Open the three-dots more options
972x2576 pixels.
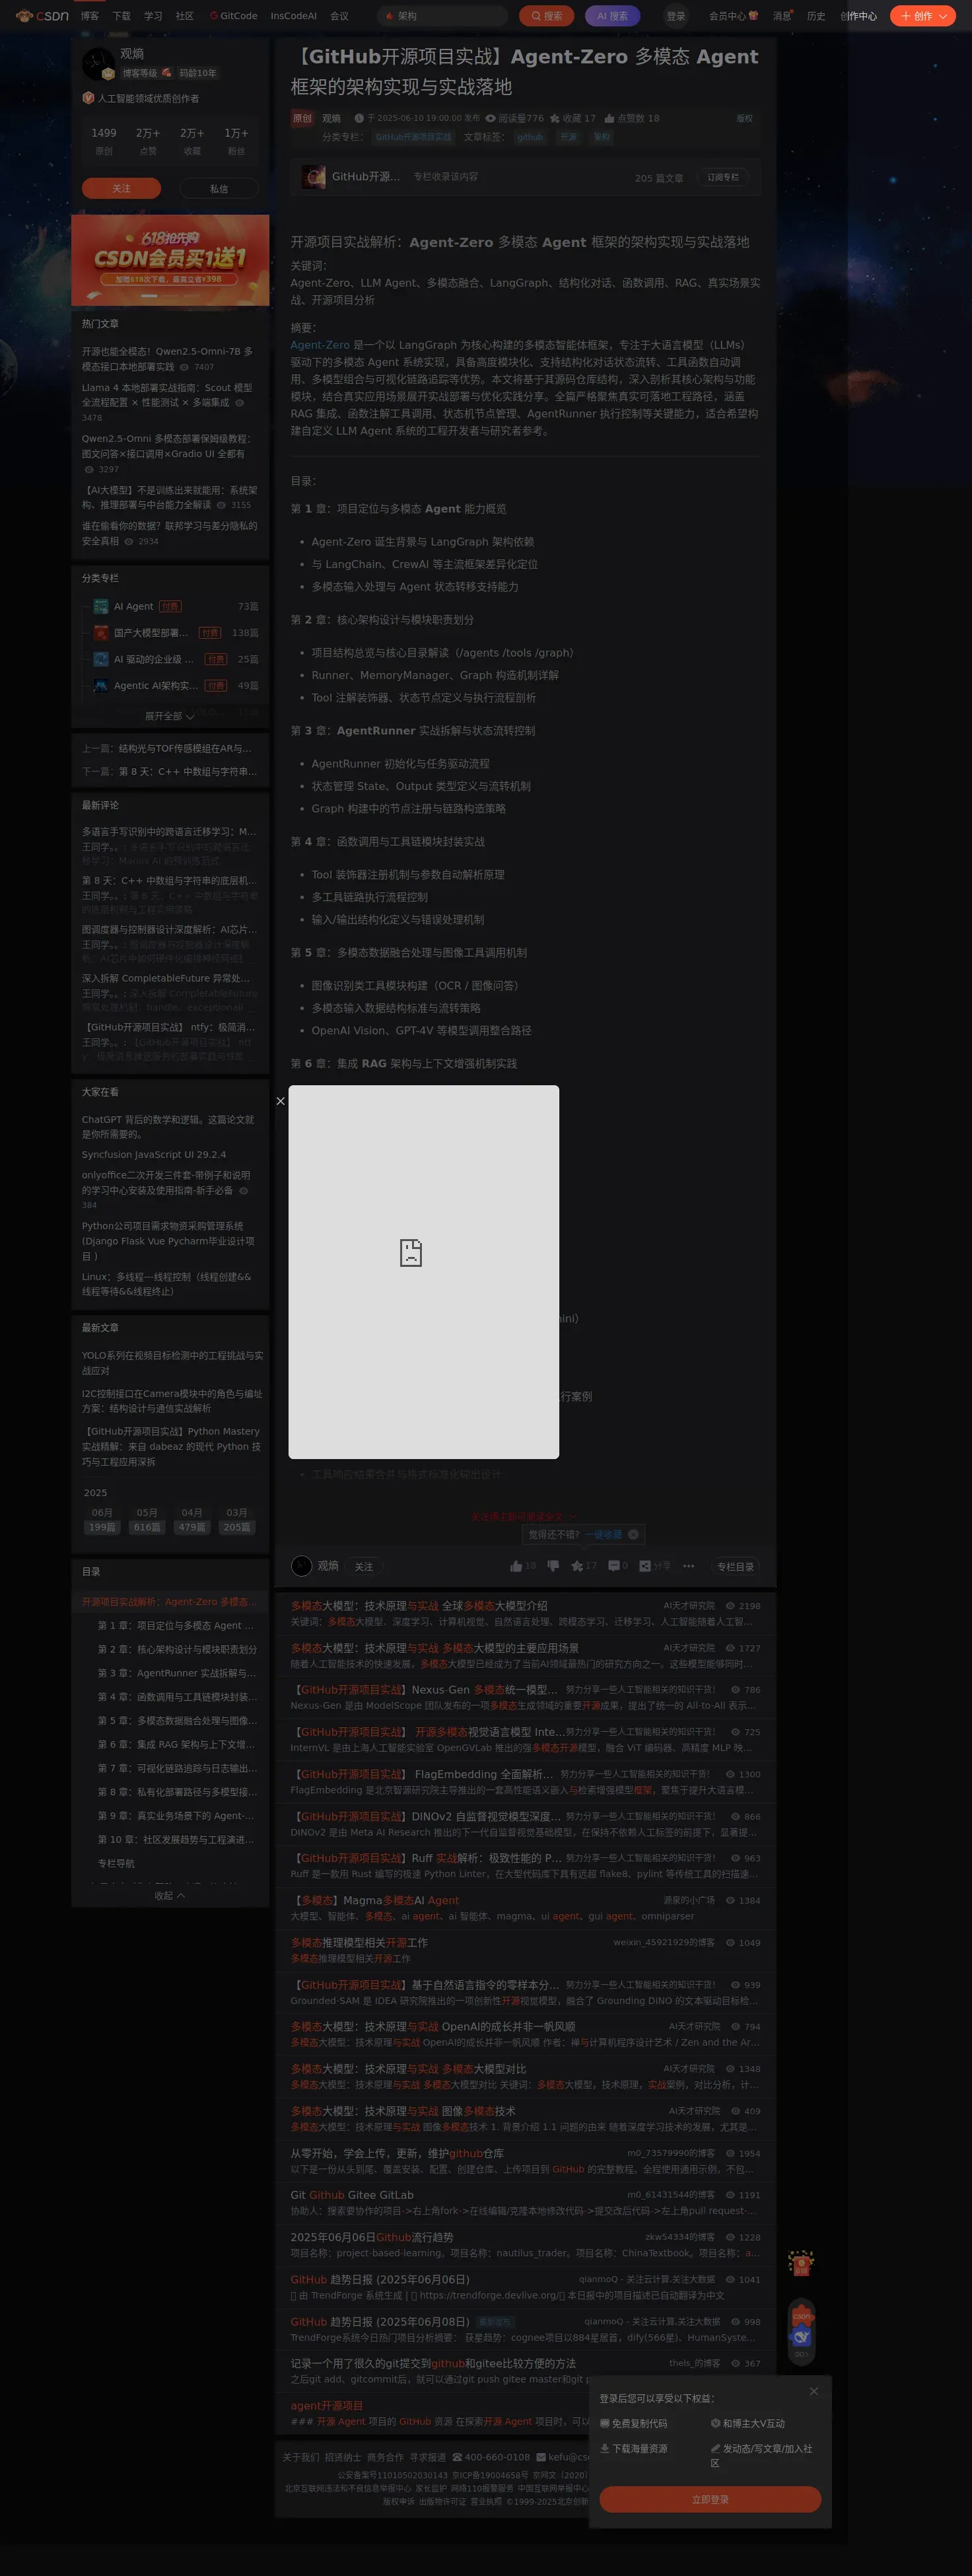tap(688, 1566)
